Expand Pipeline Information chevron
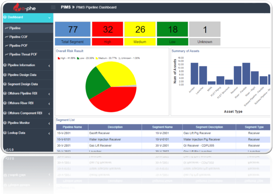 click(x=49, y=66)
